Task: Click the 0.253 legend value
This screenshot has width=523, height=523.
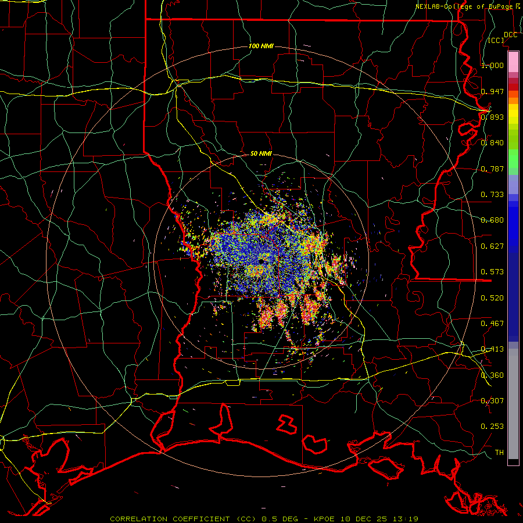Action: [492, 427]
